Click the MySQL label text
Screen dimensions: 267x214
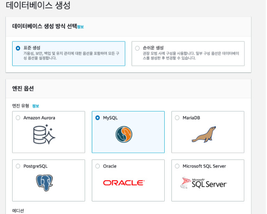click(110, 118)
